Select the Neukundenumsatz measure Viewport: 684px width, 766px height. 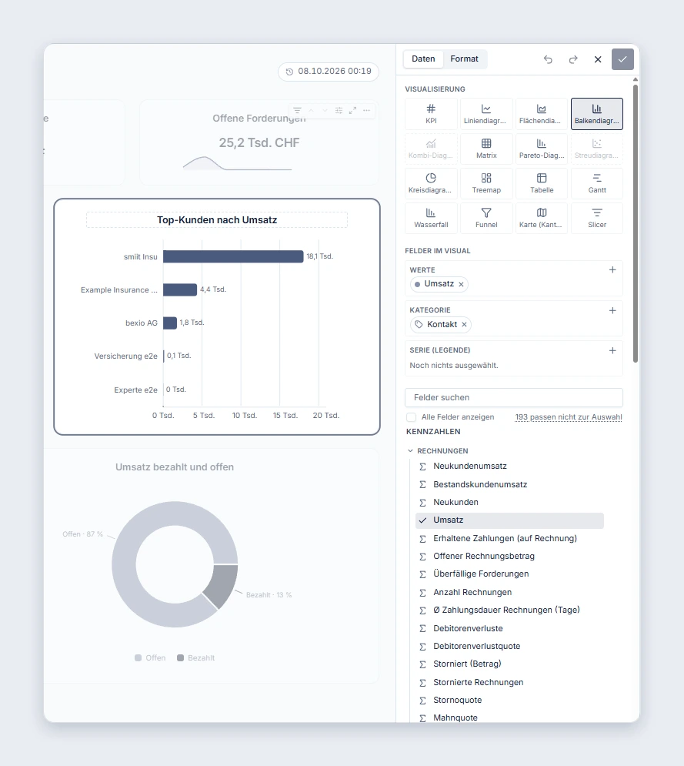click(x=509, y=466)
